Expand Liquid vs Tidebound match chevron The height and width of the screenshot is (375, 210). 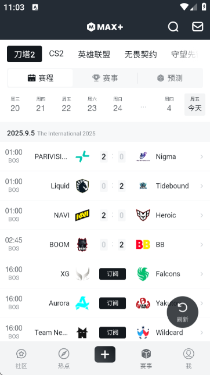click(202, 186)
